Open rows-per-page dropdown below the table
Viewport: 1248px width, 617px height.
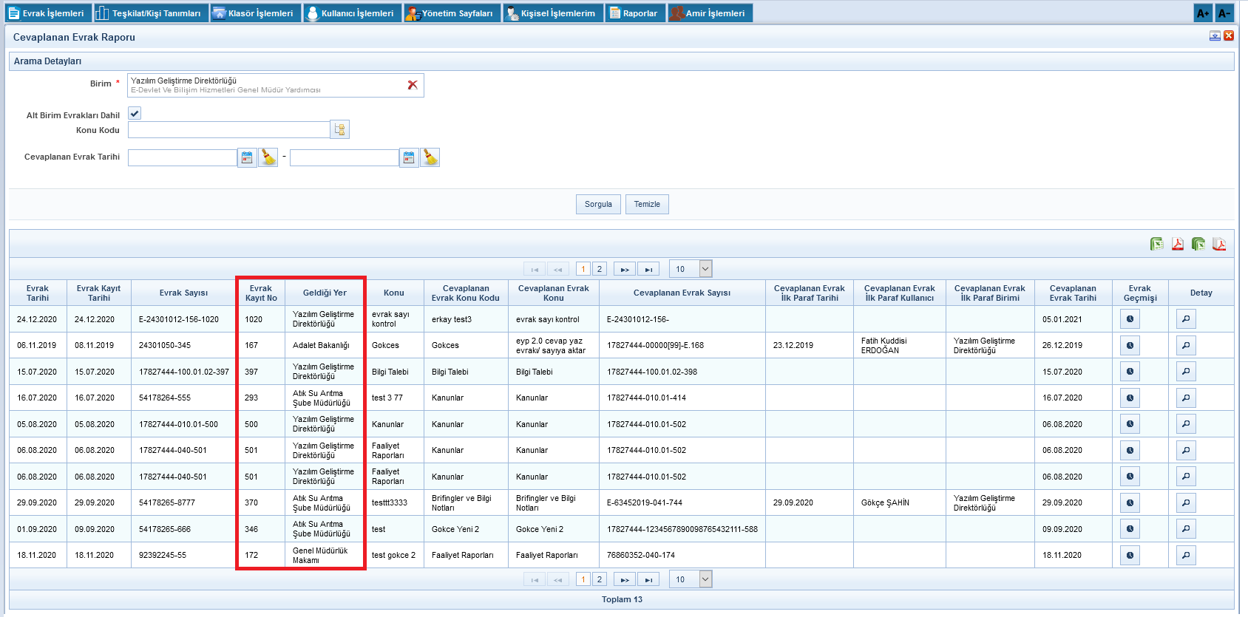(x=705, y=579)
